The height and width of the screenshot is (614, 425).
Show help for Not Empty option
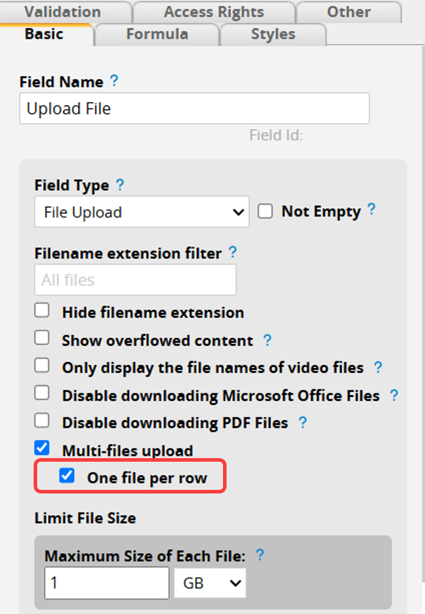[x=372, y=209]
